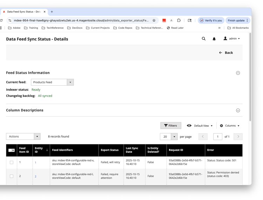Toggle the select-all checkbox in grid header
Image resolution: width=263 pixels, height=200 pixels.
click(x=12, y=150)
